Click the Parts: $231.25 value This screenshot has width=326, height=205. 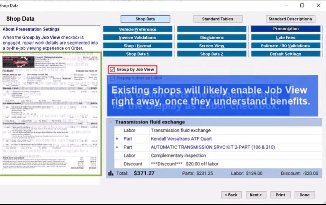tap(197, 174)
